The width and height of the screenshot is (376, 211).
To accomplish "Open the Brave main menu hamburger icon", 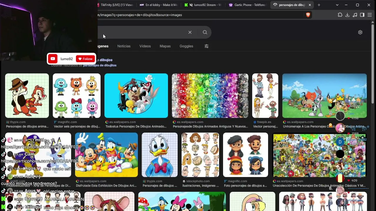I will (370, 15).
